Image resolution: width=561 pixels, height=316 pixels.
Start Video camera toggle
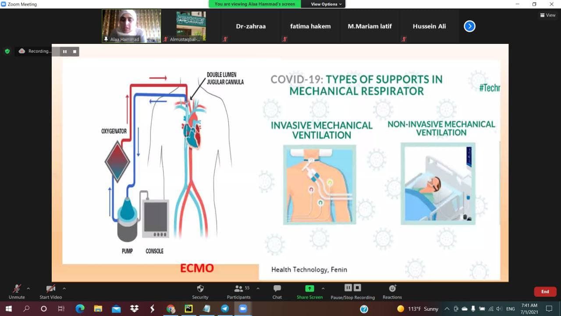(51, 289)
